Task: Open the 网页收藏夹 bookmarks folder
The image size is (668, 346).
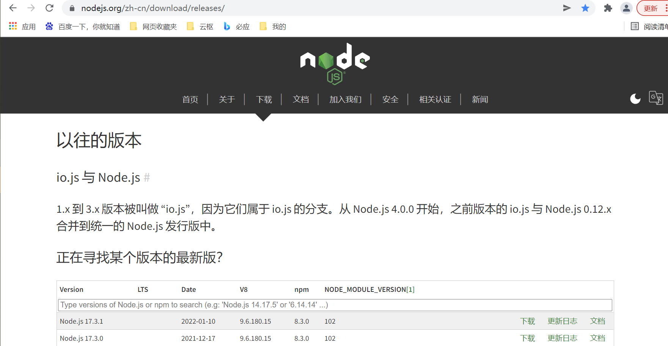Action: pos(159,26)
